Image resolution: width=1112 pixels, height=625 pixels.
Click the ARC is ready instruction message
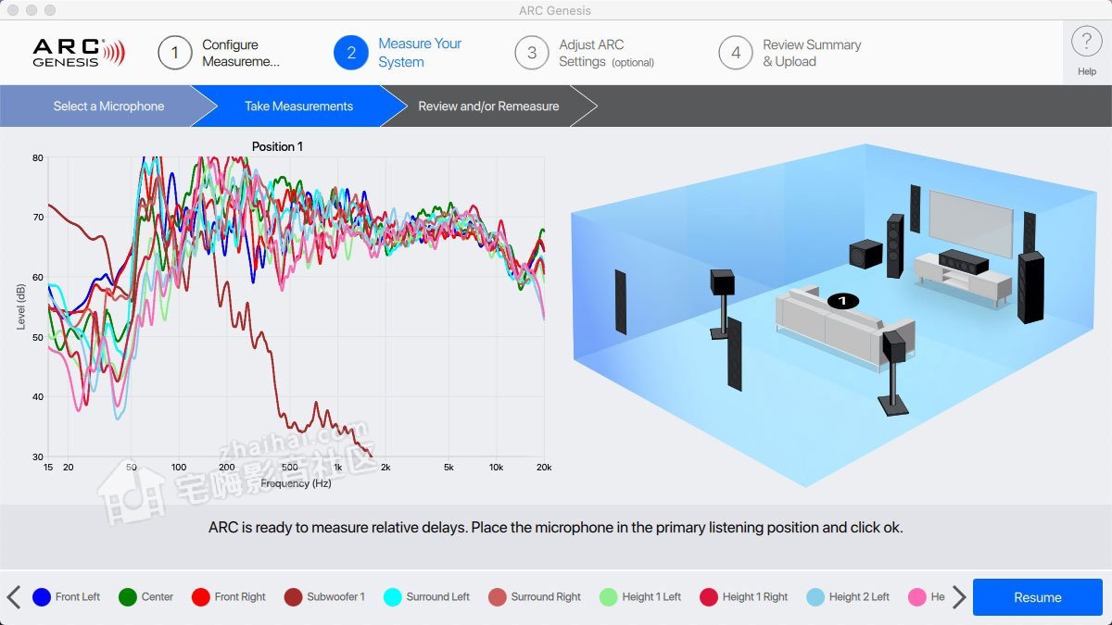(x=556, y=528)
